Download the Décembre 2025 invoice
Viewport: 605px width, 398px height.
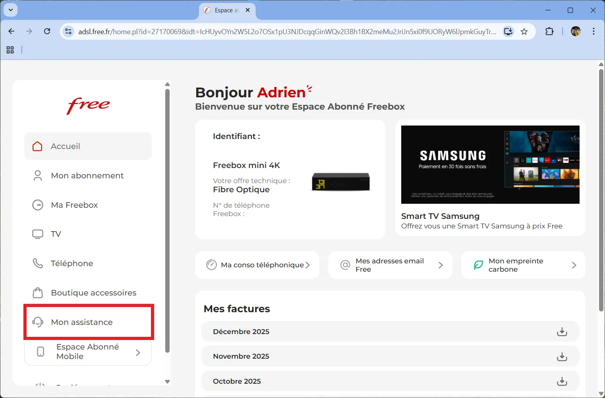(x=562, y=331)
